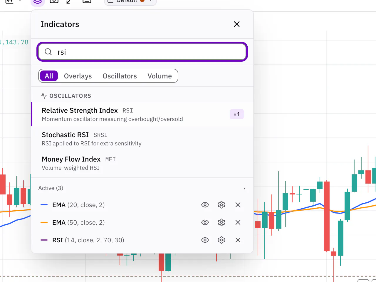Add the Money Flow Index indicator

click(142, 163)
